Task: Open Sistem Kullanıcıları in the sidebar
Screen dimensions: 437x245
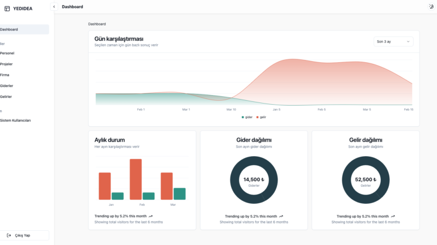Action: click(x=16, y=121)
